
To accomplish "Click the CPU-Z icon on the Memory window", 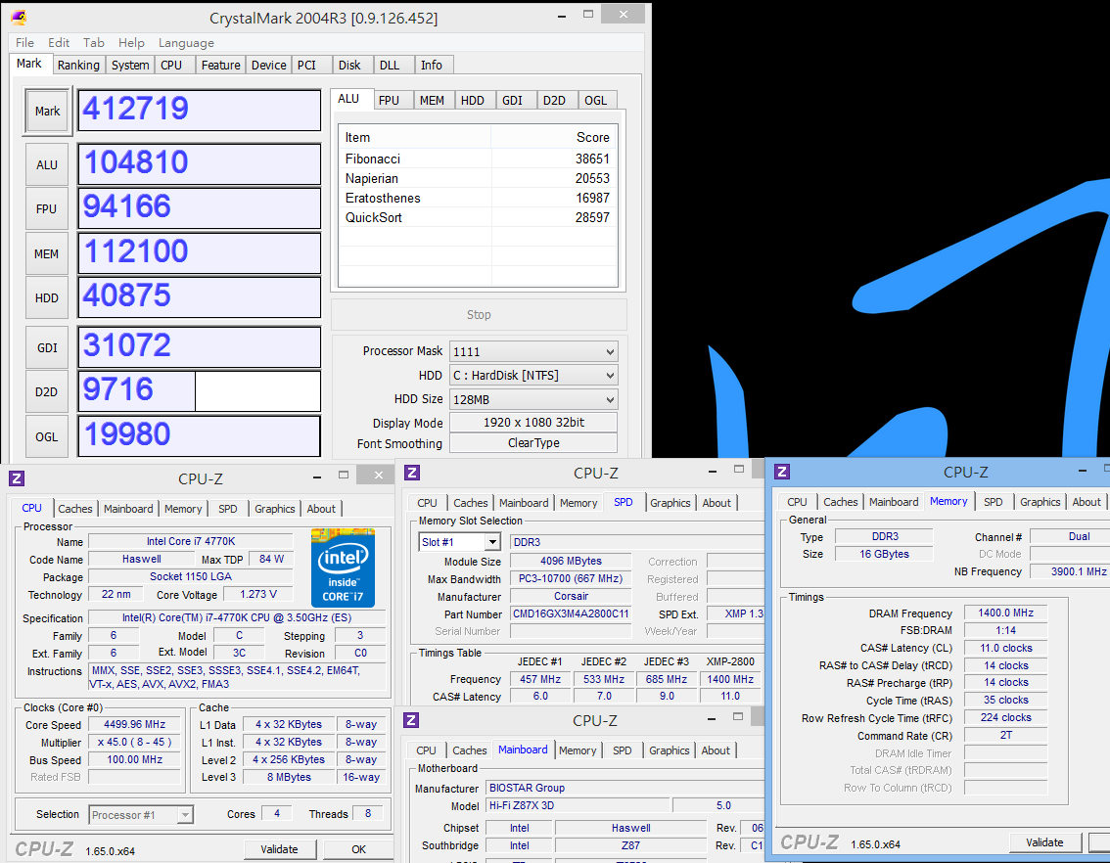I will [782, 472].
